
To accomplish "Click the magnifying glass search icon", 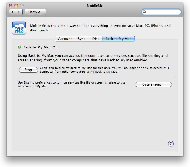I will pos(144,12).
